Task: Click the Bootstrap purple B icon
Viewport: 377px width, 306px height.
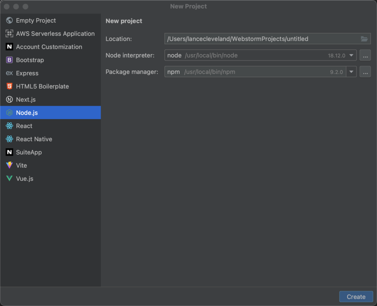Action: point(9,60)
